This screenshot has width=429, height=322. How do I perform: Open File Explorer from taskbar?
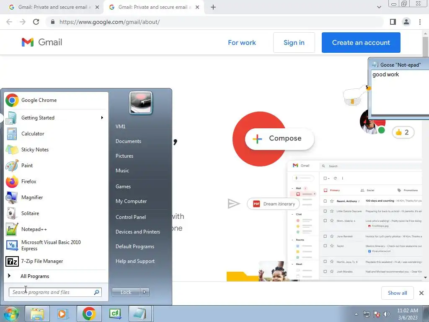click(x=37, y=314)
